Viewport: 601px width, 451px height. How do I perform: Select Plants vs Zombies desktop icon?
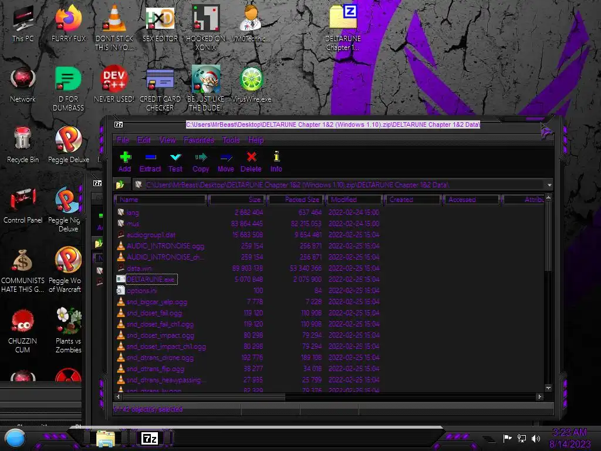[x=68, y=331]
